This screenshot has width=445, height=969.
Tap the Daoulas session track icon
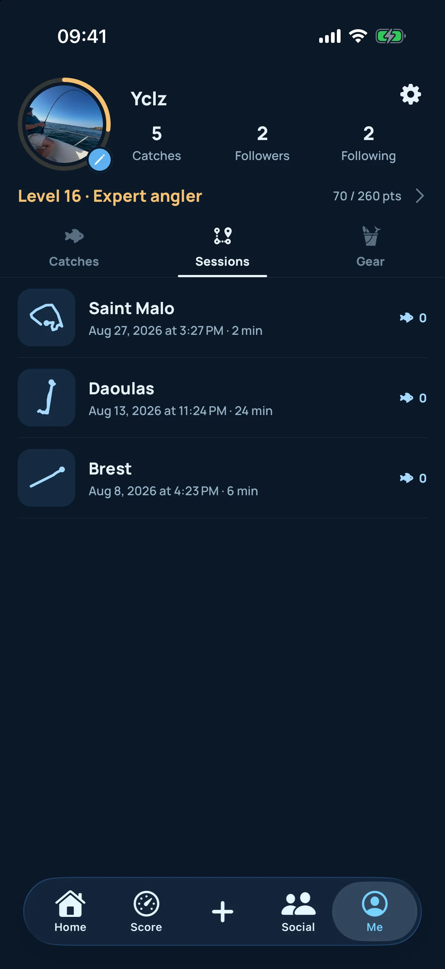[x=46, y=398]
